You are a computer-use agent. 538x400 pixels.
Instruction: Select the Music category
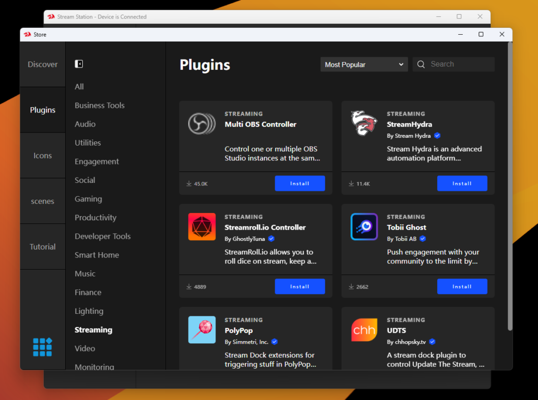click(x=85, y=274)
